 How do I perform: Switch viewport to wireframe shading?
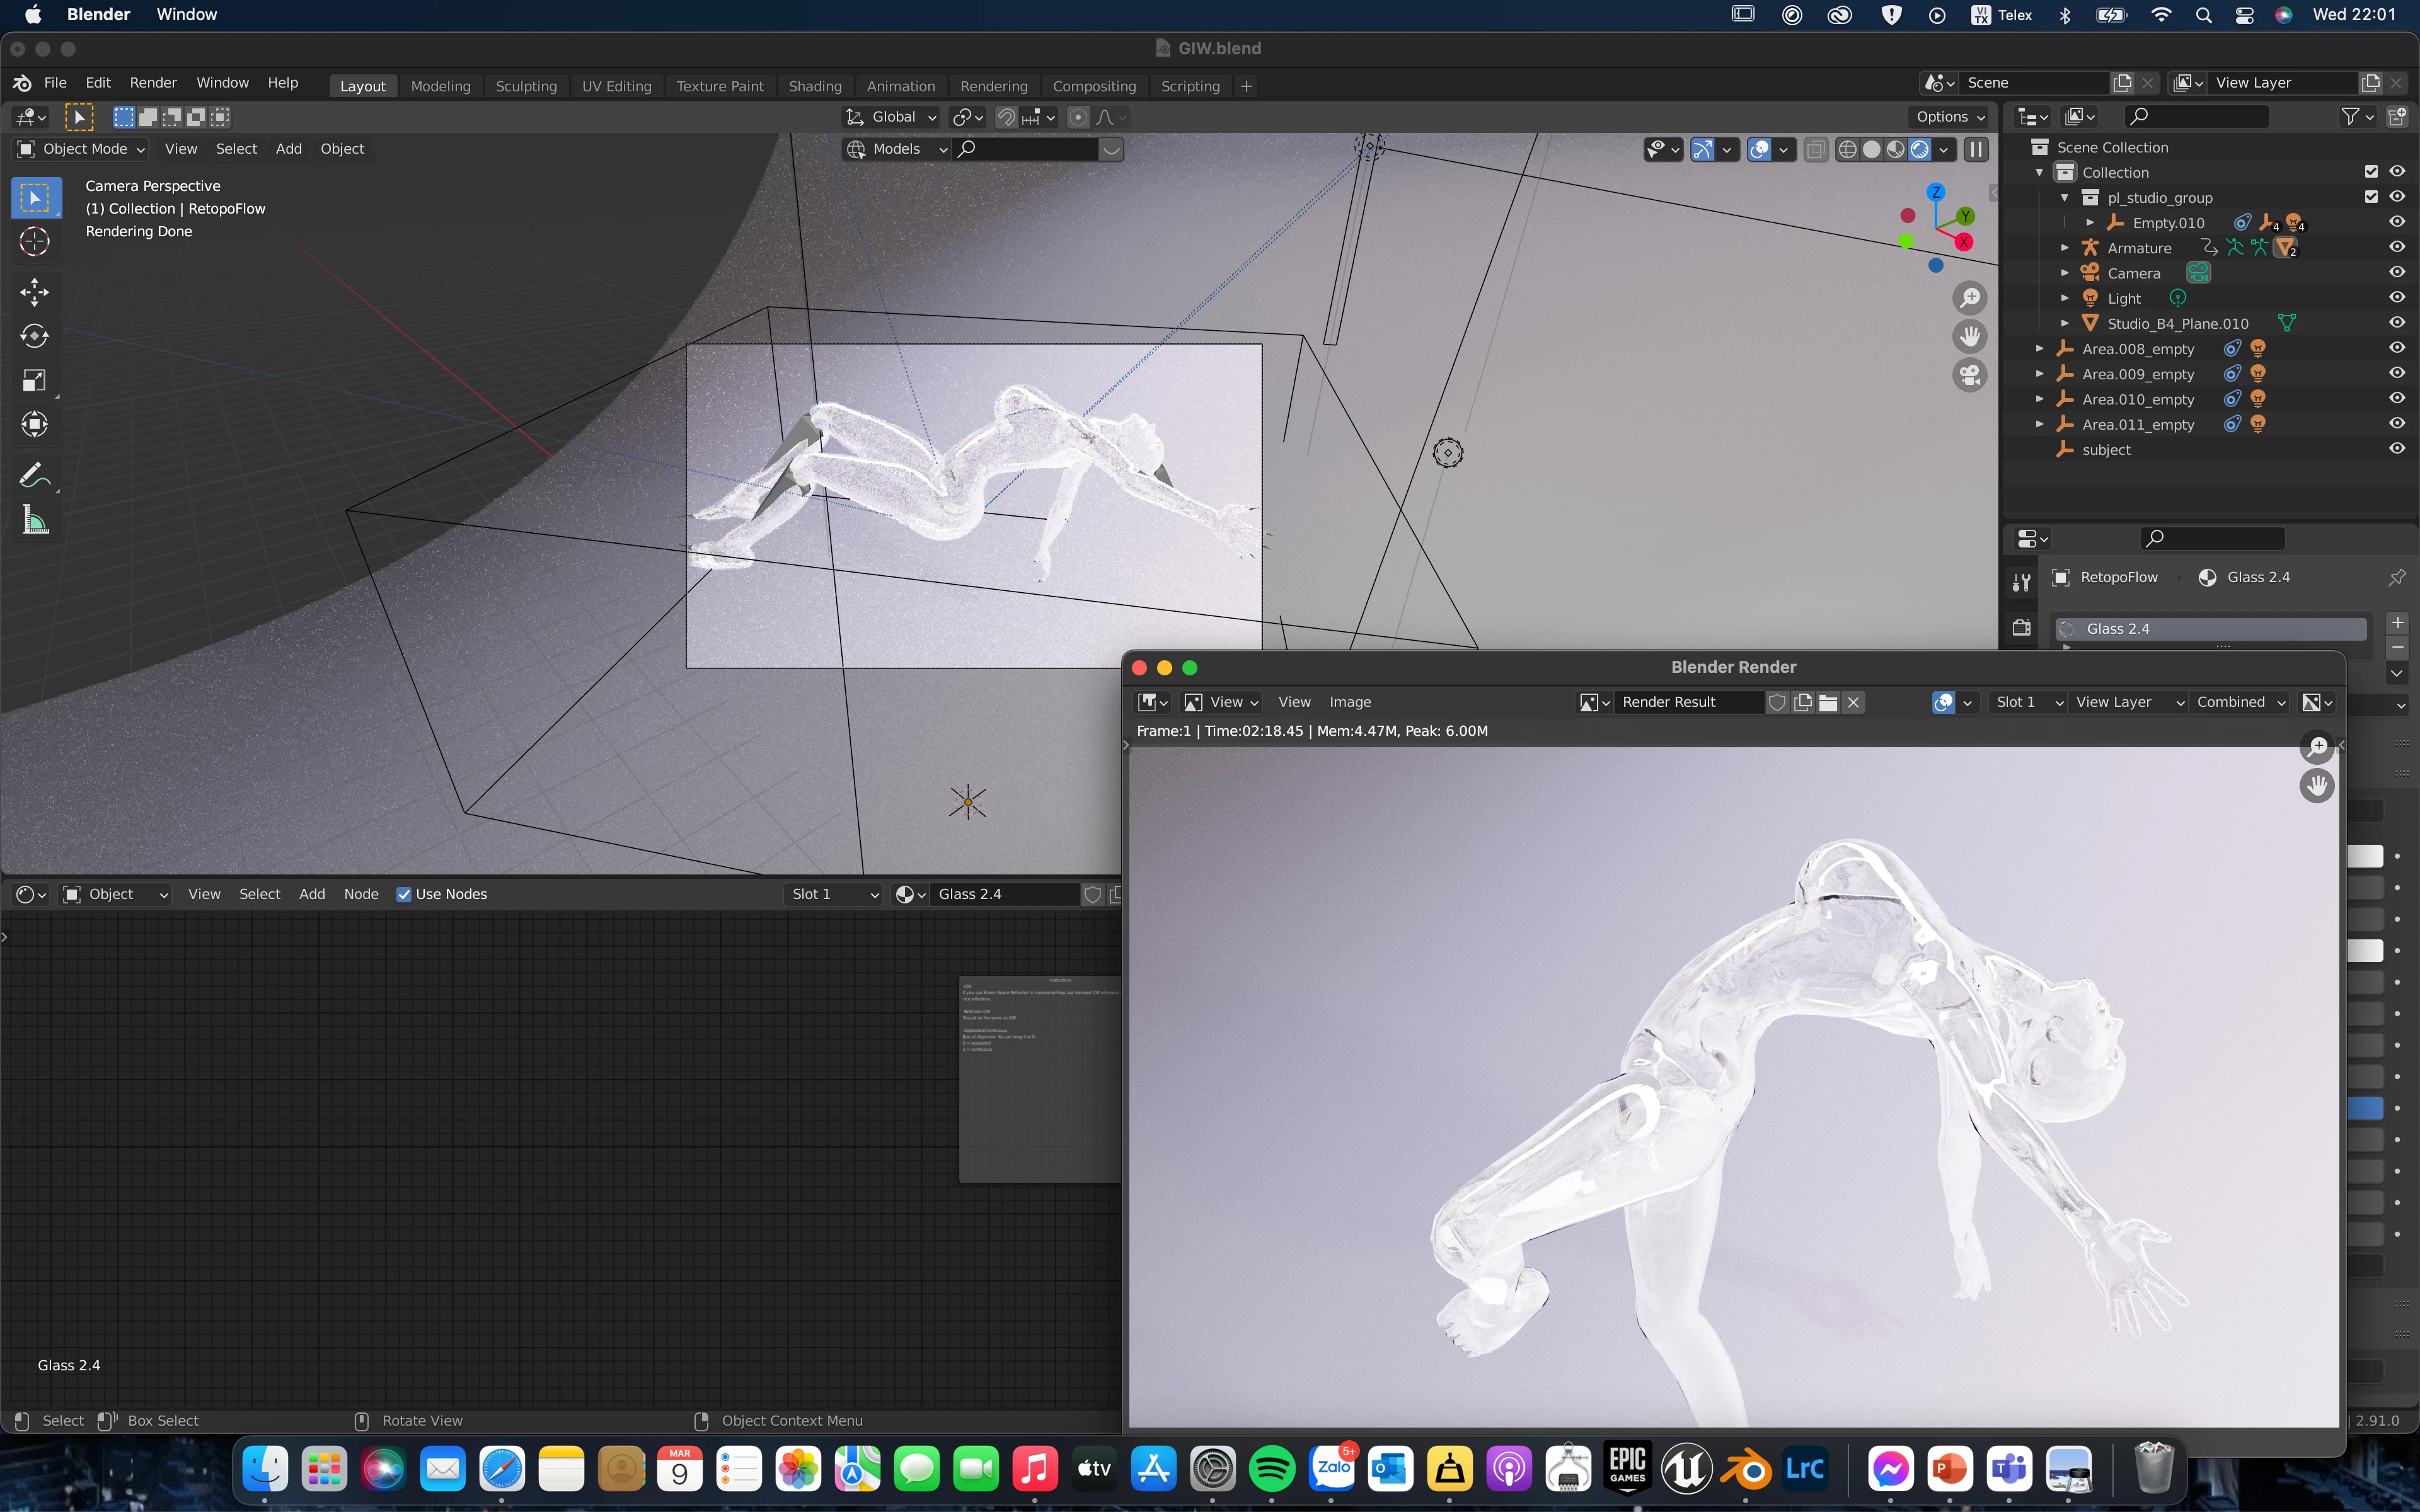[1847, 149]
